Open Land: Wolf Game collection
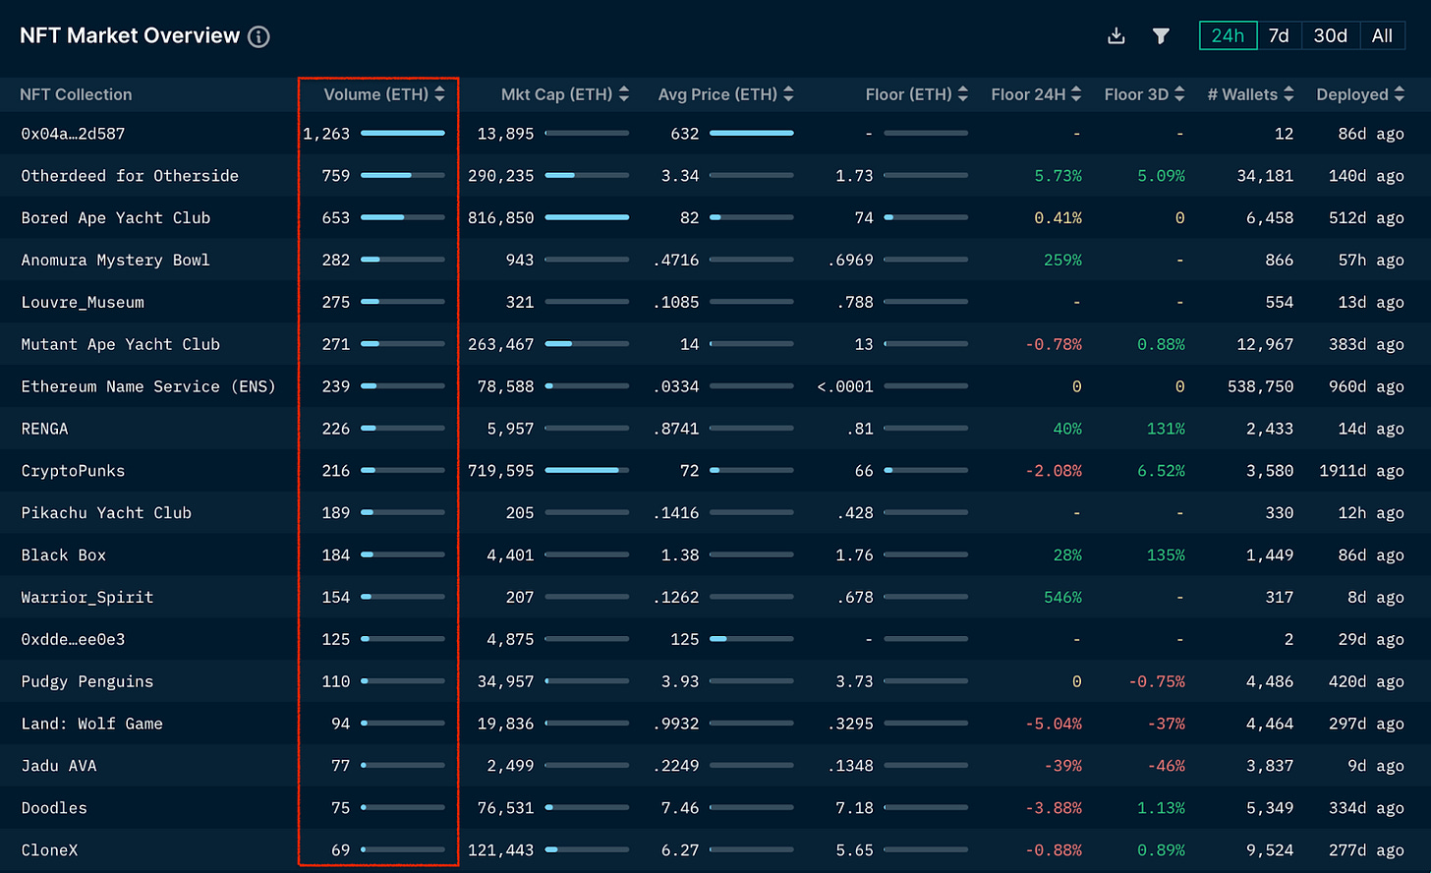 [92, 725]
